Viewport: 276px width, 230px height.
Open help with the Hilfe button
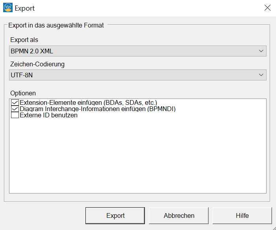(x=242, y=215)
